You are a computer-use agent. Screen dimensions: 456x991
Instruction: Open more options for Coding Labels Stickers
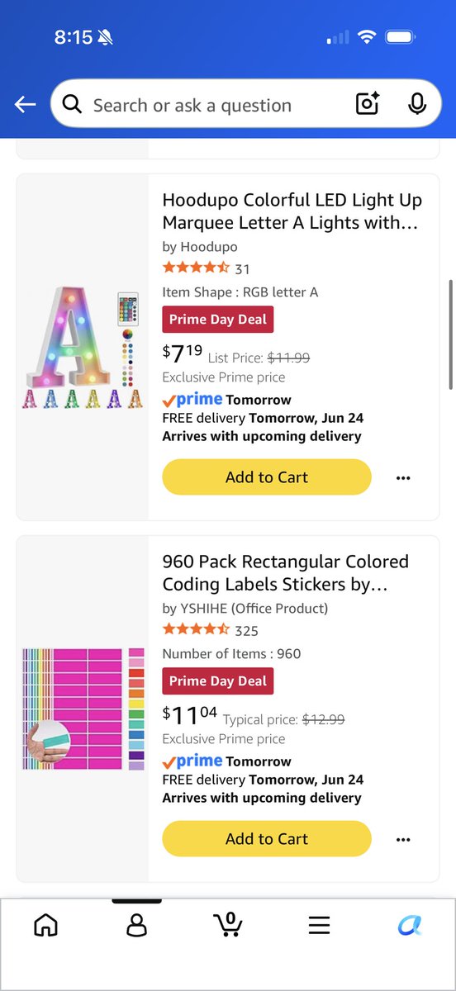point(403,839)
